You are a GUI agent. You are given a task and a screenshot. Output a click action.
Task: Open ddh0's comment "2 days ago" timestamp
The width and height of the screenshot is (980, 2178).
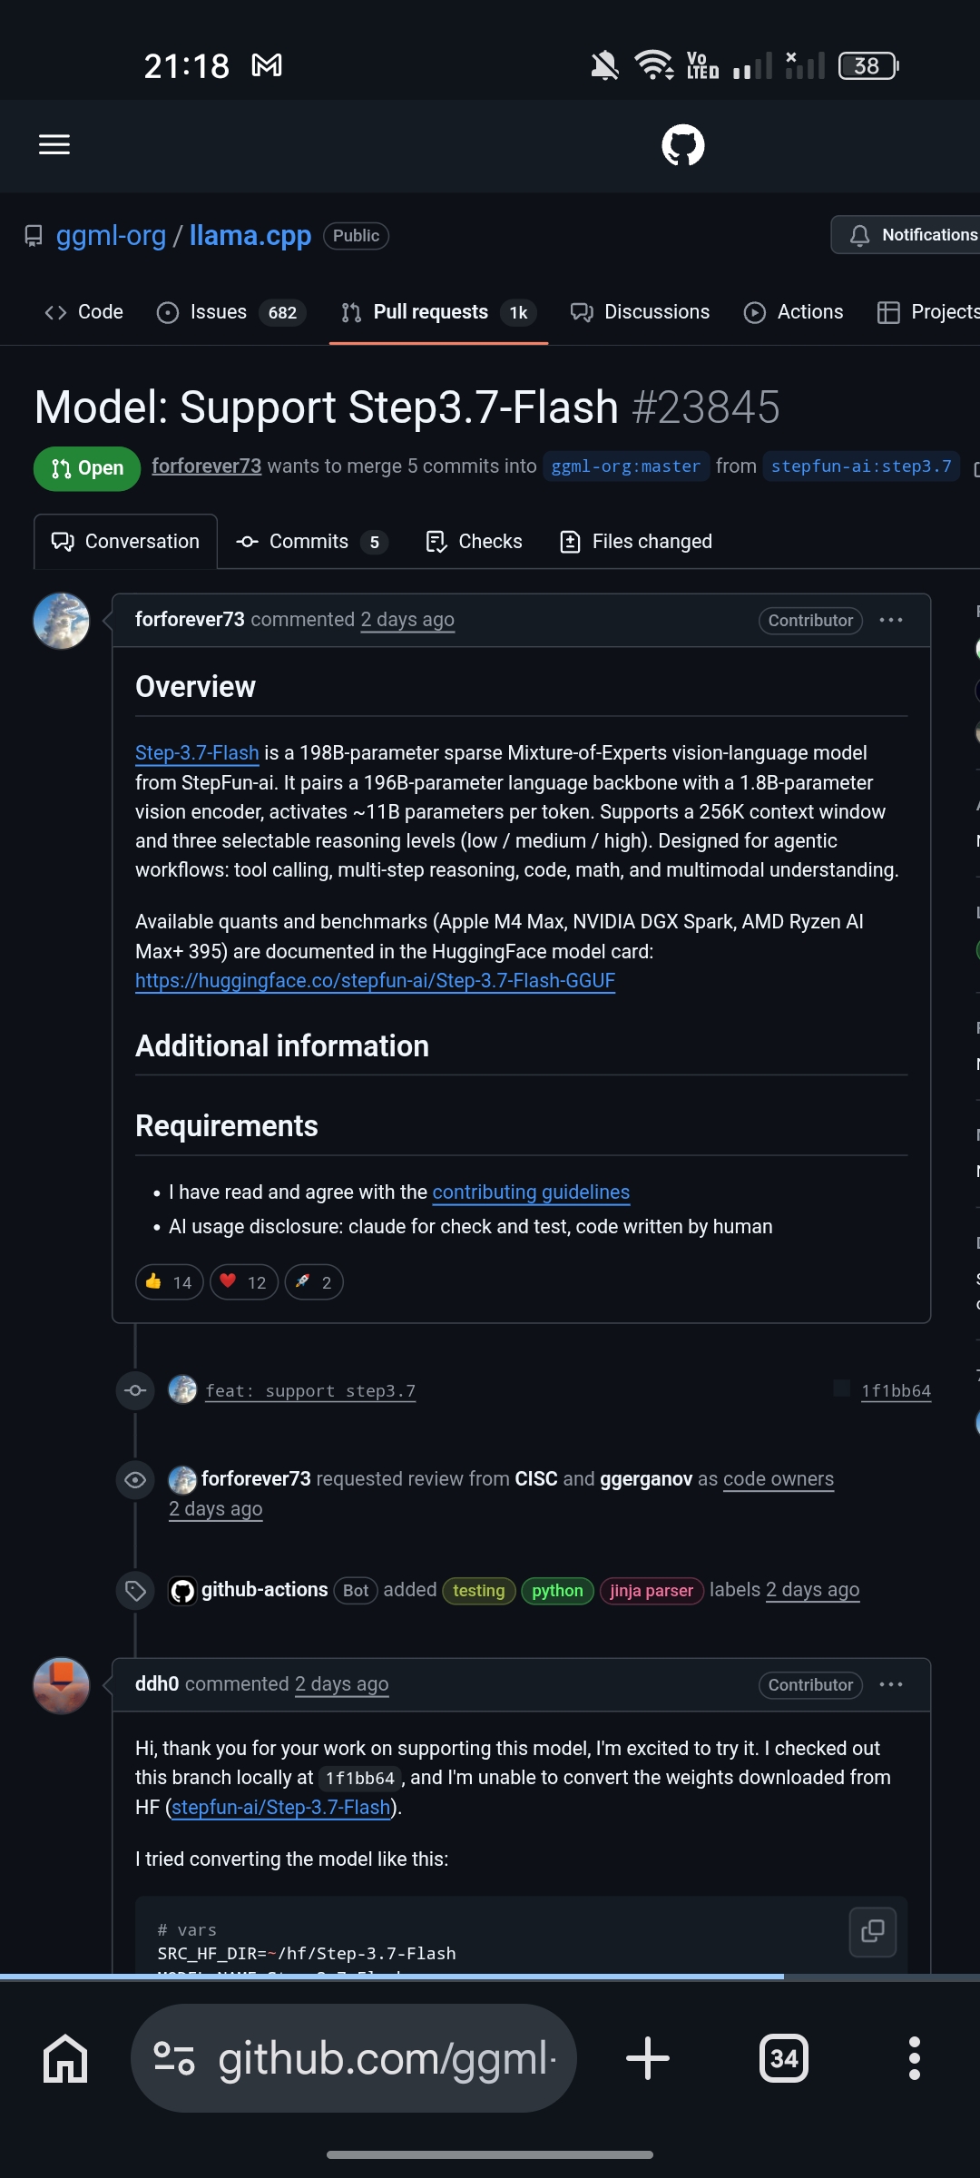click(342, 1684)
